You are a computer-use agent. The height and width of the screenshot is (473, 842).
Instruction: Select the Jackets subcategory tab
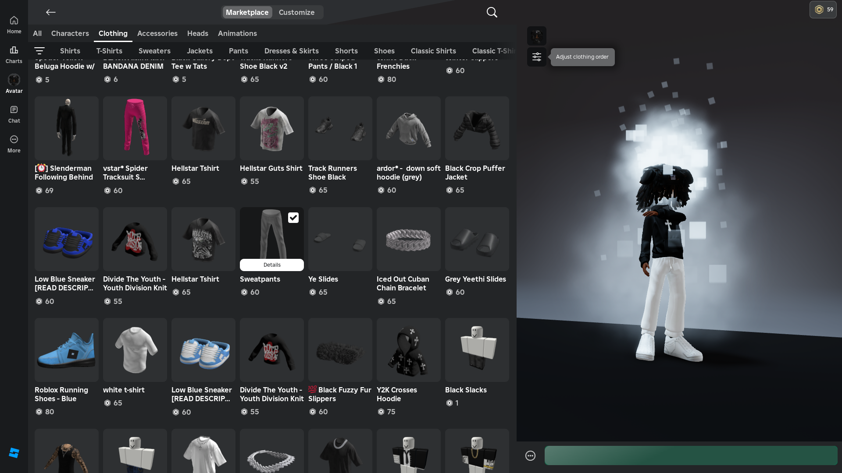tap(200, 51)
